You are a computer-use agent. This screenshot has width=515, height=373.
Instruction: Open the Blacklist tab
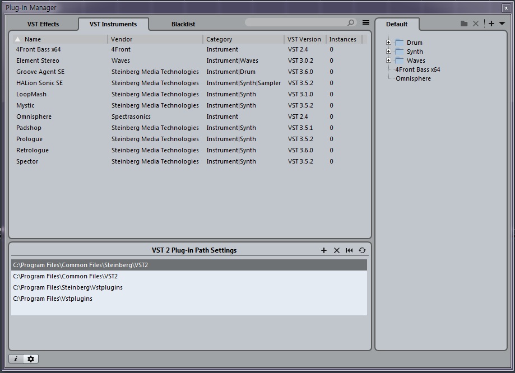(x=183, y=24)
